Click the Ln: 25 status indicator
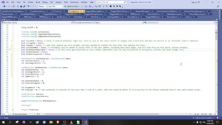 pyautogui.click(x=197, y=114)
